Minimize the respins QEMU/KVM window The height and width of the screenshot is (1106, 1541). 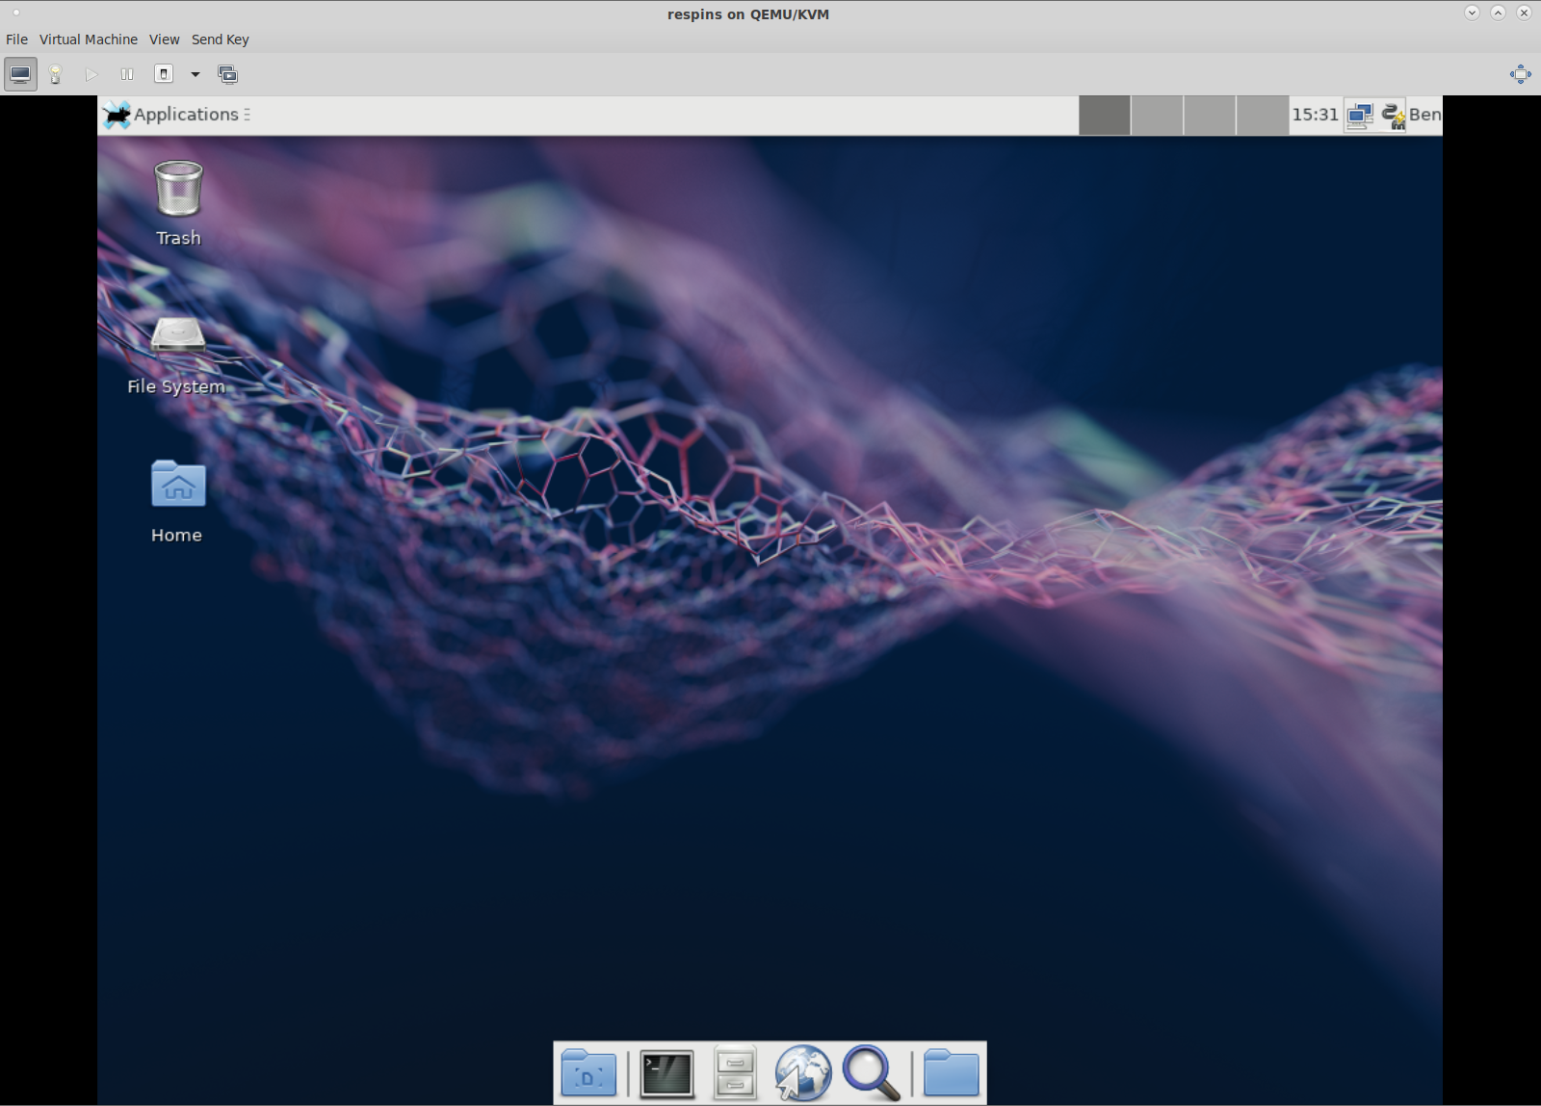pyautogui.click(x=1472, y=13)
